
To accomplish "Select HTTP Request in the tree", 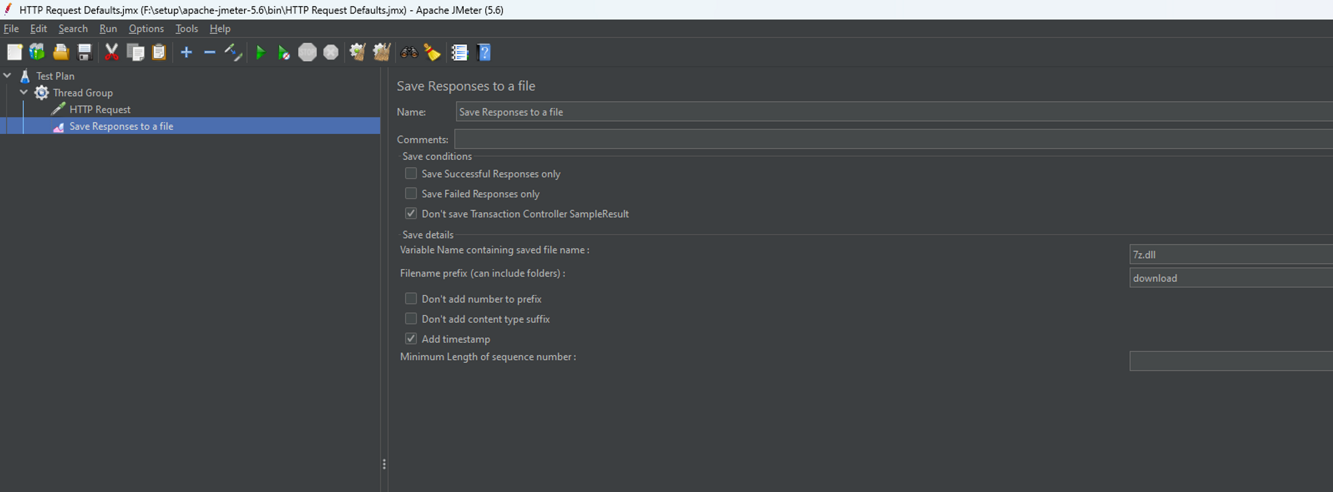I will point(100,109).
